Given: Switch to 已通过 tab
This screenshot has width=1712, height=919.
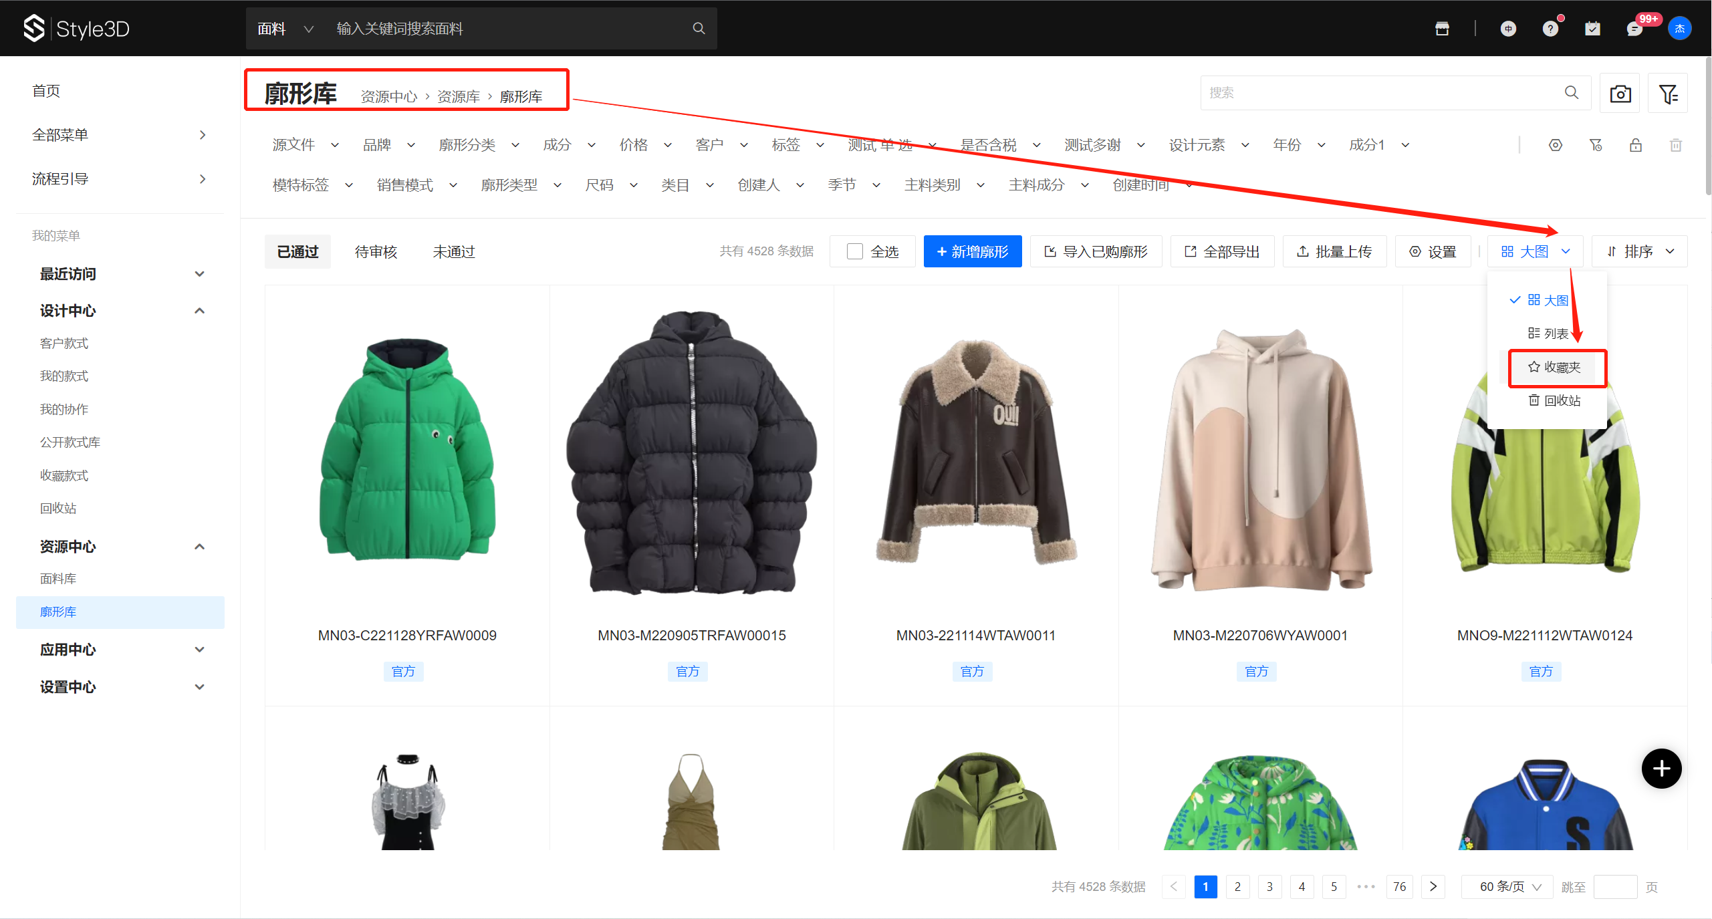Looking at the screenshot, I should tap(297, 252).
